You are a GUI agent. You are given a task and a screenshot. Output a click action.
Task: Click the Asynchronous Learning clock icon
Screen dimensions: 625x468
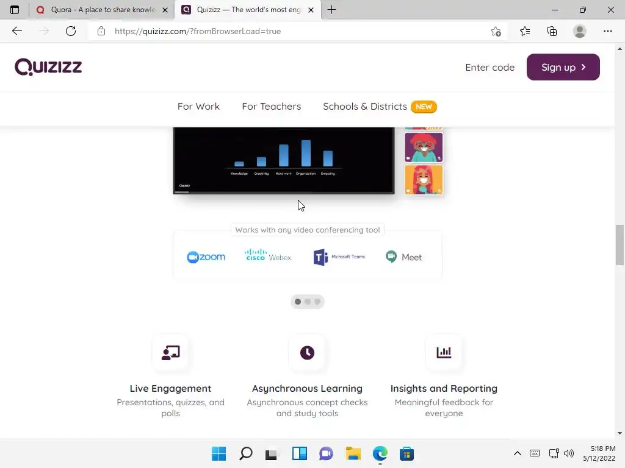point(308,353)
